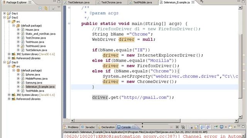247x138 pixels.
Task: Click the Open Console button
Action: tap(230, 127)
